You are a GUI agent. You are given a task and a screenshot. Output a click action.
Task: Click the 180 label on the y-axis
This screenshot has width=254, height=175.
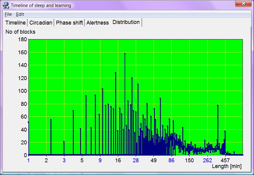(x=23, y=39)
